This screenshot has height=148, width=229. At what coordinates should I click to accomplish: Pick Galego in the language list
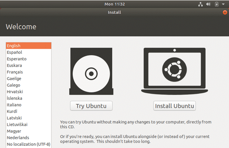[29, 85]
